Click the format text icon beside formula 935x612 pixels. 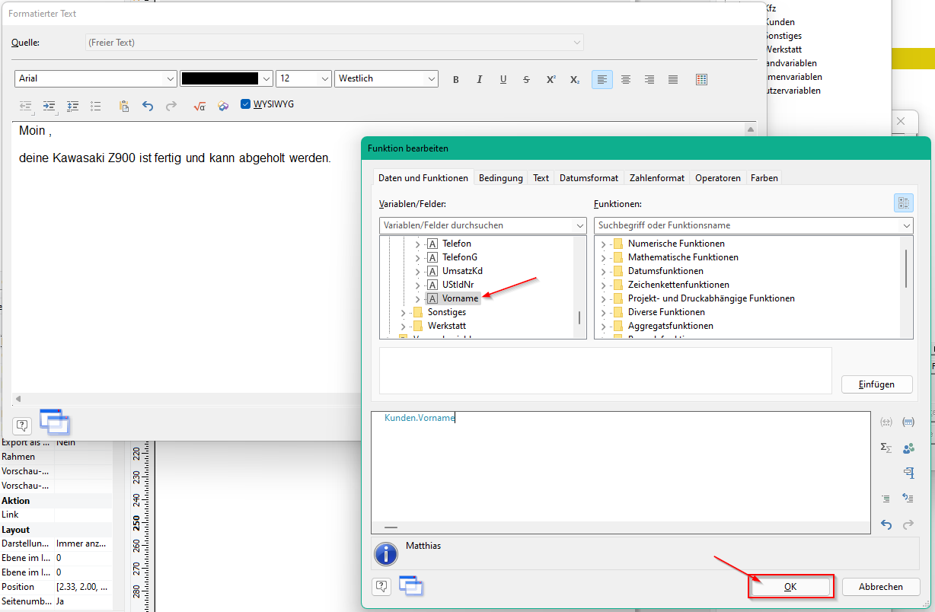[908, 473]
